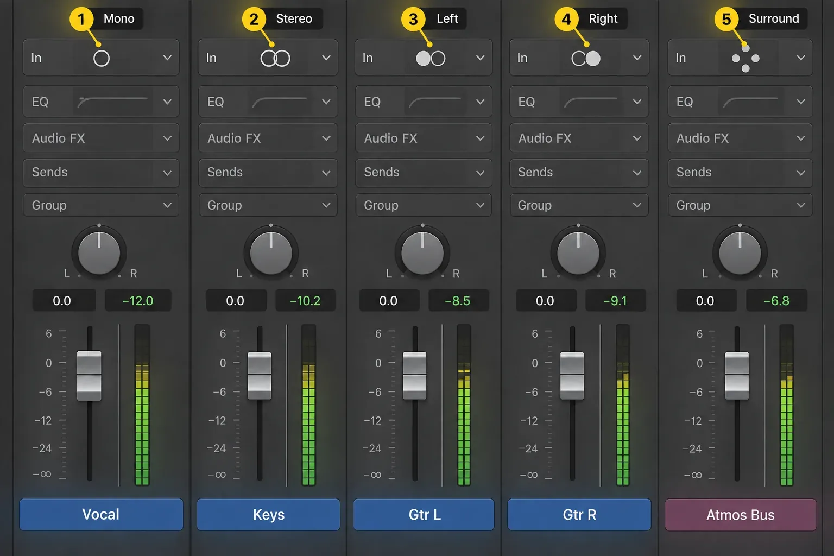Click the volume fader on Gtr L strip

click(x=415, y=376)
